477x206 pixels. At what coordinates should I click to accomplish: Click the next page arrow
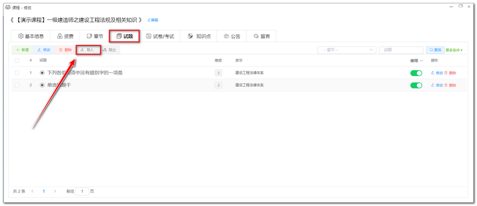click(55, 191)
